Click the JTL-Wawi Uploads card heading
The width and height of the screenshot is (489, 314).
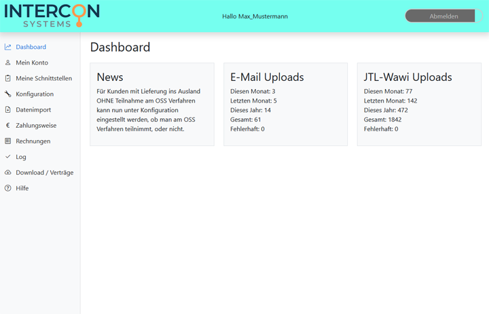pos(407,77)
